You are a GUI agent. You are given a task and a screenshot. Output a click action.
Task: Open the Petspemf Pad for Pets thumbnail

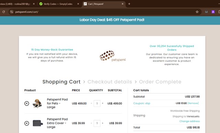37,104
